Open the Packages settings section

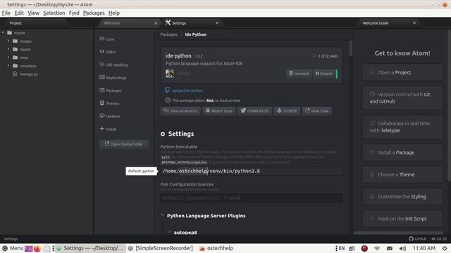coord(111,91)
